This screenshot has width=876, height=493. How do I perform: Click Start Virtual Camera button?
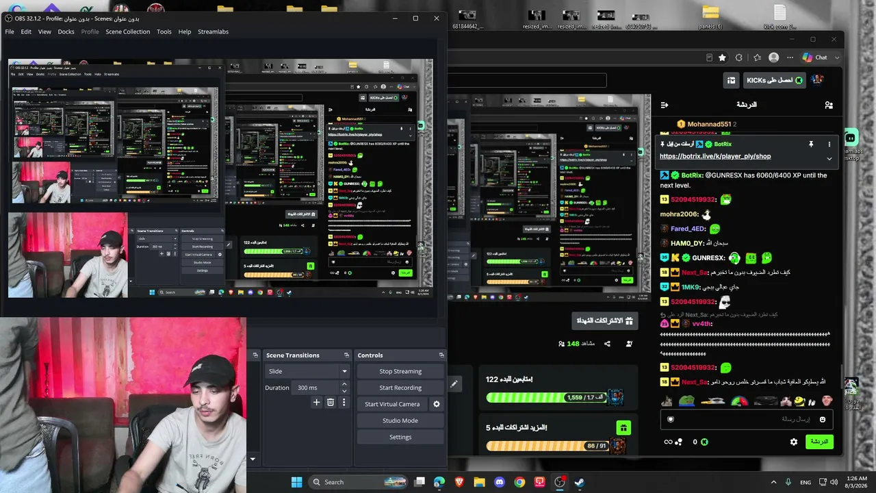point(392,404)
